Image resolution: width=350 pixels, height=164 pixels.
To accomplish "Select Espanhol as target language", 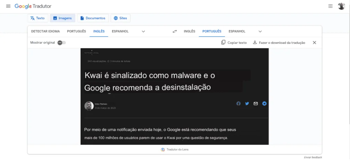I will click(237, 31).
